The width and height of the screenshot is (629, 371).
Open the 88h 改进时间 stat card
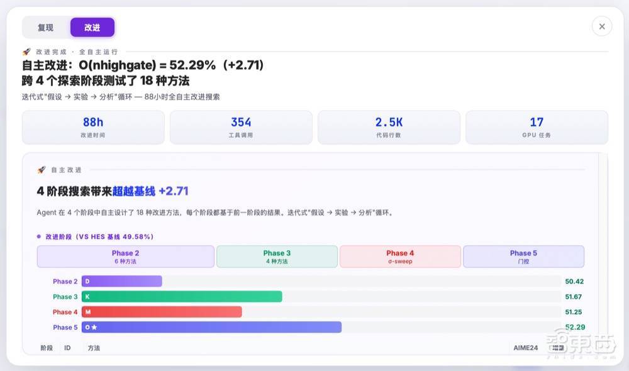(x=93, y=128)
